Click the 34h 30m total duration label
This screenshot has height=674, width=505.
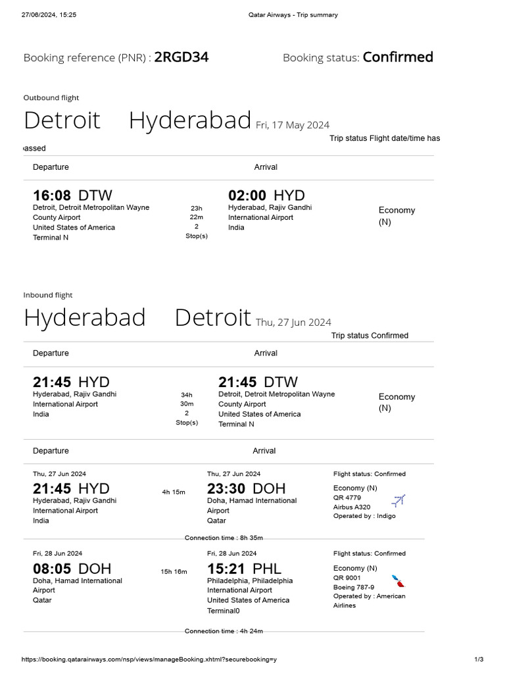click(x=187, y=400)
